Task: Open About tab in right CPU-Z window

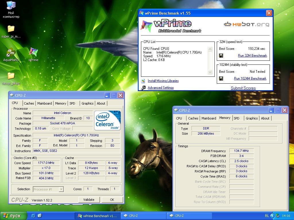Action: (265, 118)
